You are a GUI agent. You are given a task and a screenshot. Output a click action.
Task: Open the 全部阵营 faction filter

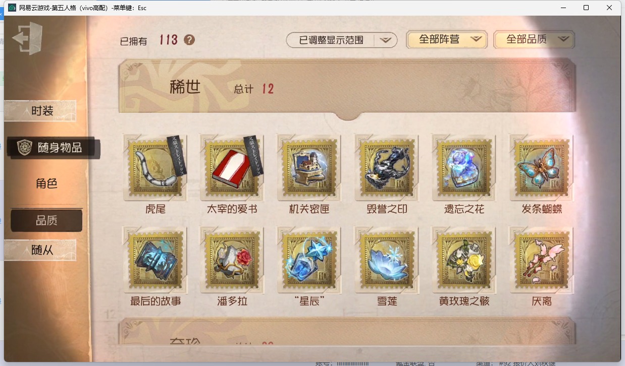pyautogui.click(x=447, y=39)
